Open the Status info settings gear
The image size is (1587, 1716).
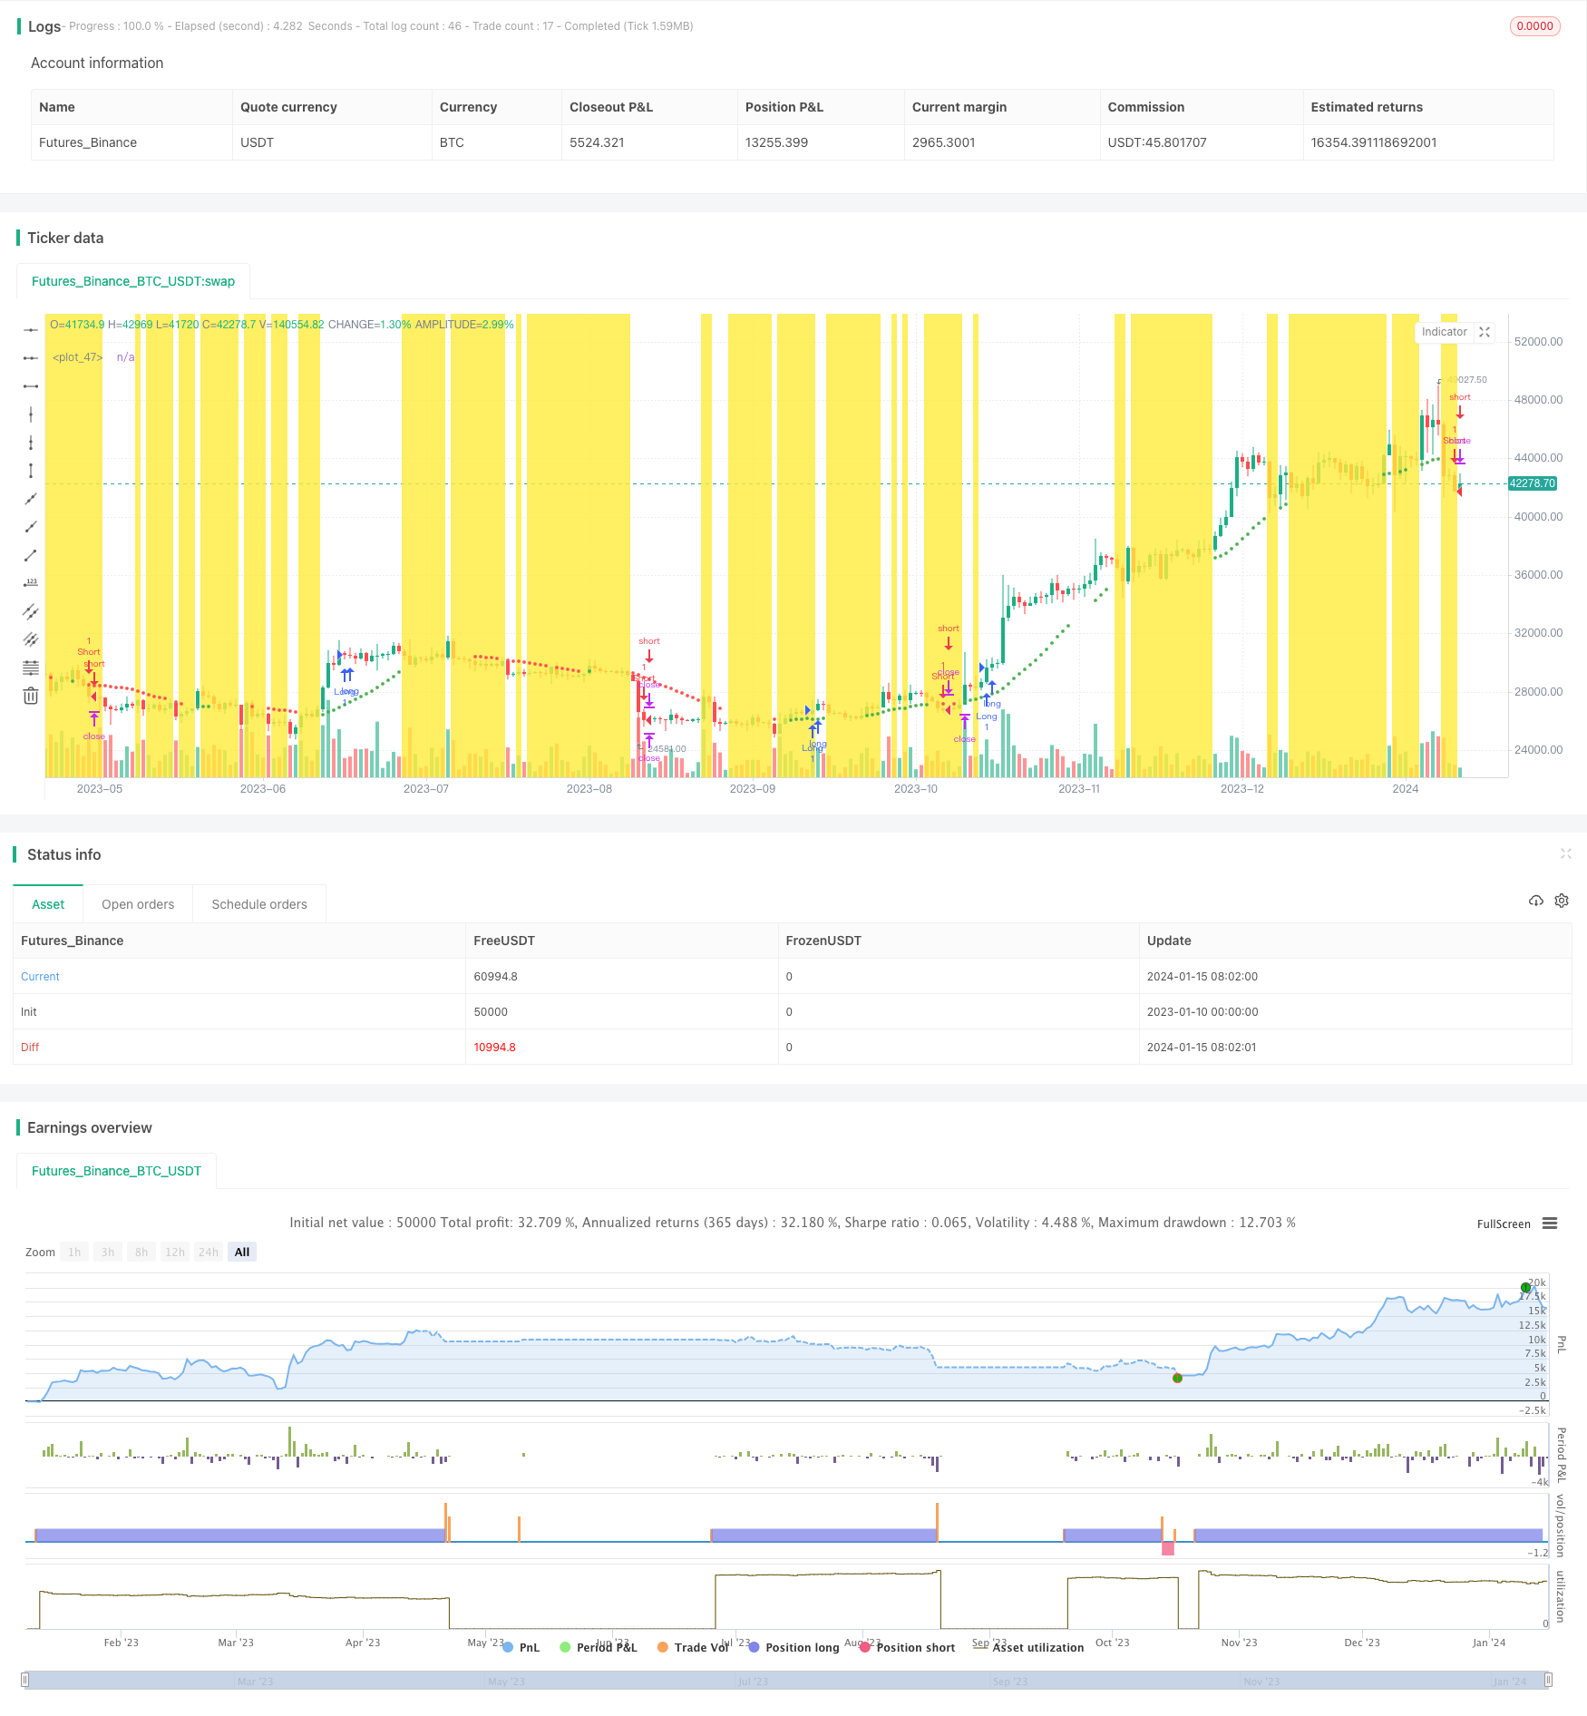click(x=1562, y=901)
